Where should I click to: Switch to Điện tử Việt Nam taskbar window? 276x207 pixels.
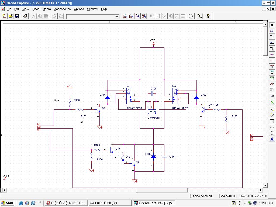[66, 203]
